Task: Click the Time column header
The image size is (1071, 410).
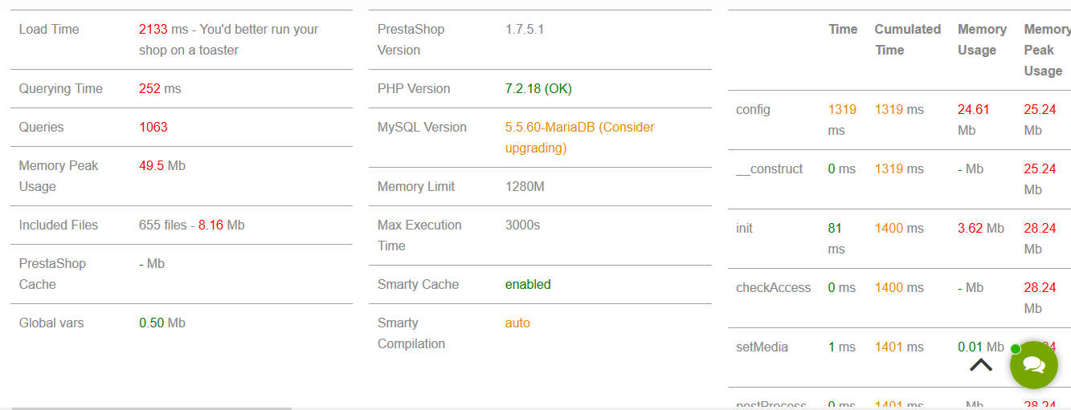Action: point(843,30)
